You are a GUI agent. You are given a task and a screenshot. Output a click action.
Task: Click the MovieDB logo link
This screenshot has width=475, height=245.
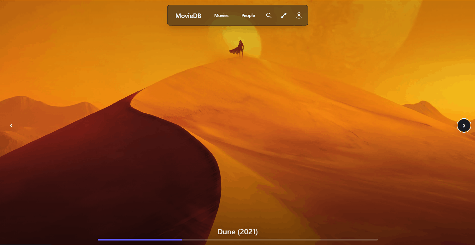click(x=188, y=16)
